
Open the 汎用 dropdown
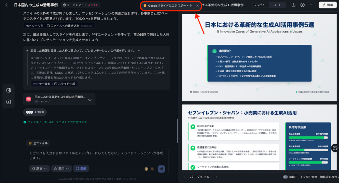coord(61,168)
